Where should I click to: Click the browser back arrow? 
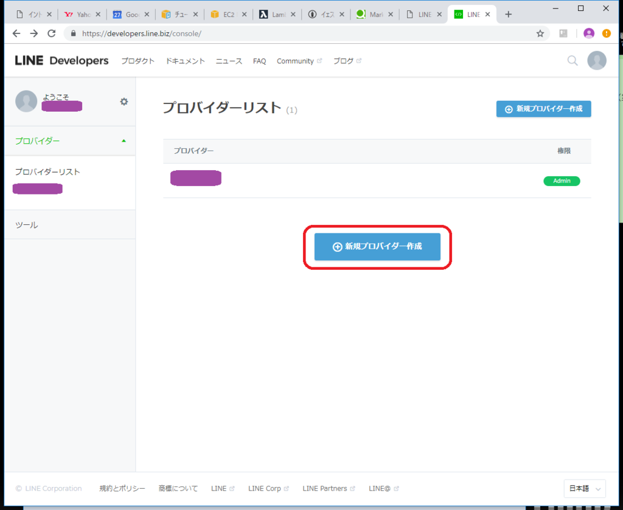[x=16, y=33]
